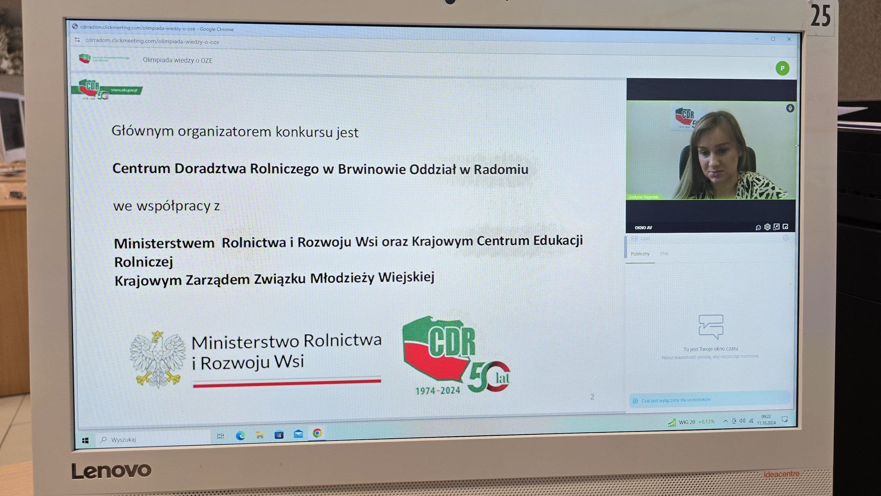Click the site settings icon in the address bar
This screenshot has height=496, width=881.
click(77, 40)
